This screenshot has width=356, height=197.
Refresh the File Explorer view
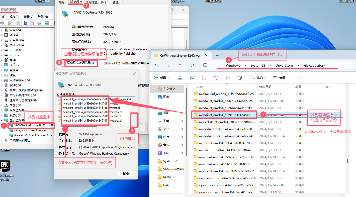coord(192,65)
